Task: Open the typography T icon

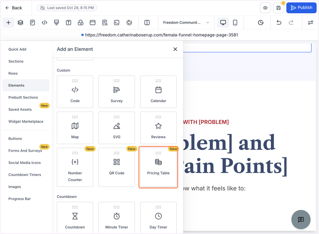Action: 69,23
